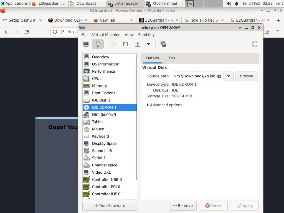Click the Cancel button
Viewport: 284px width, 213px height.
tap(214, 206)
